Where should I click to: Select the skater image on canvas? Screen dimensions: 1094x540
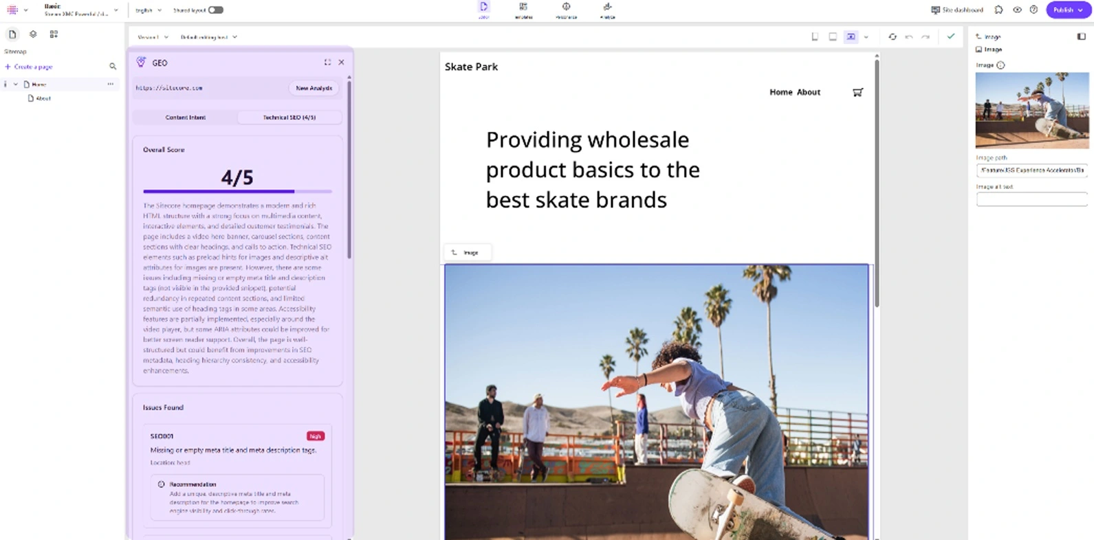point(657,402)
